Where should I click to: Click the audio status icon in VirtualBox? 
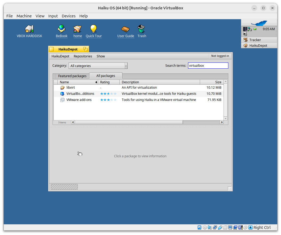(209, 228)
